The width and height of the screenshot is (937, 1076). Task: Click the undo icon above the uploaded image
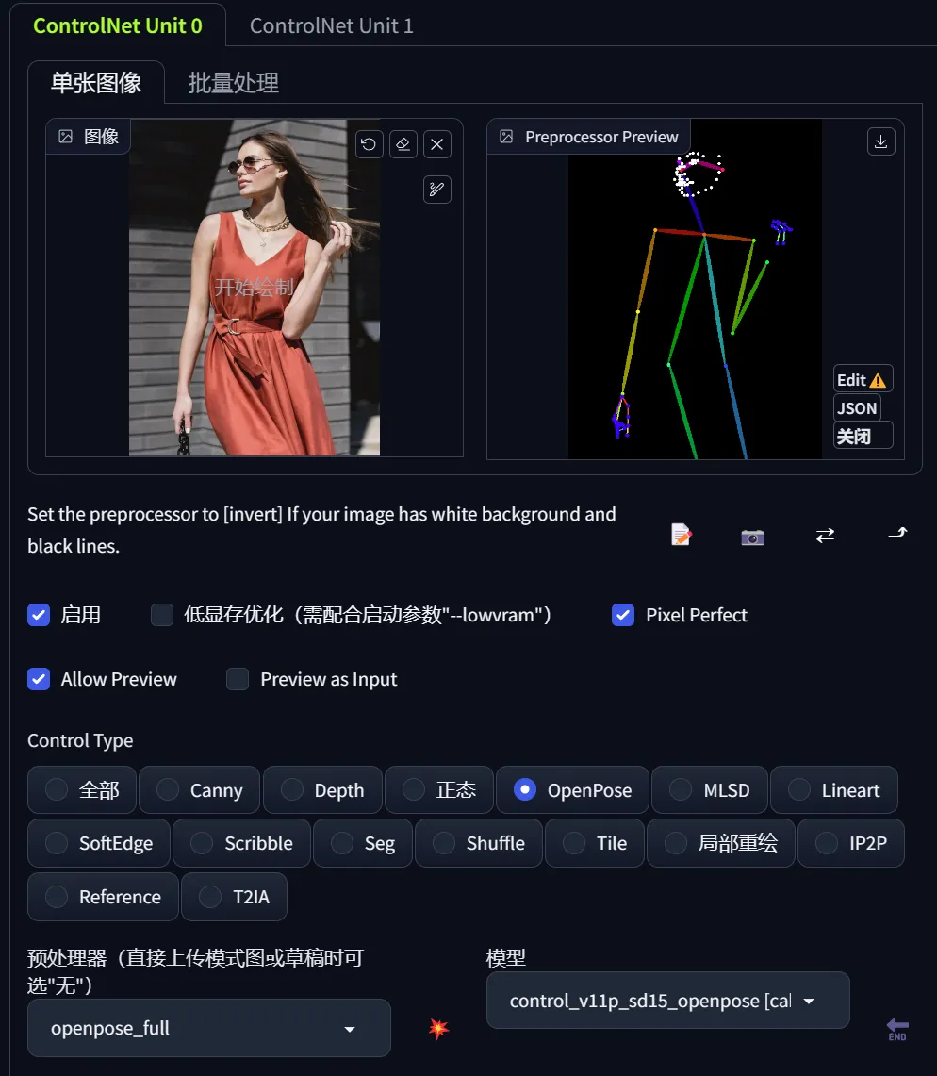click(x=369, y=143)
